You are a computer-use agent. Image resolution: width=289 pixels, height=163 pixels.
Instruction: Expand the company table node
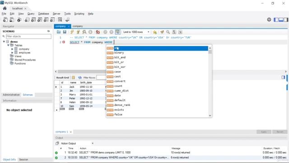tap(12, 49)
